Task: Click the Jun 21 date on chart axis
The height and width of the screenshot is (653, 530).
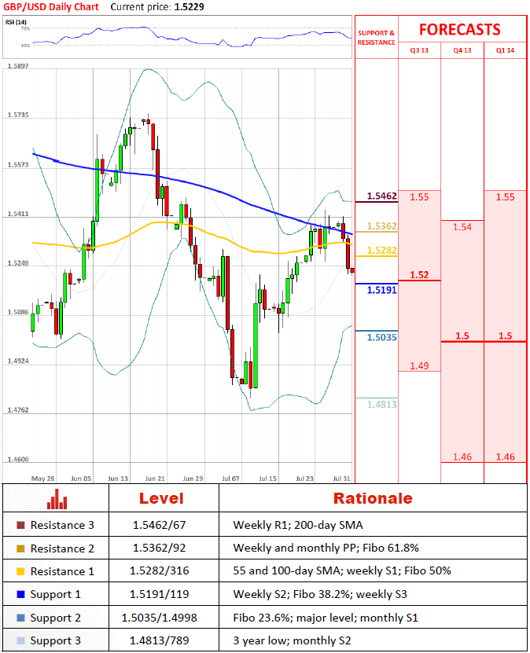Action: click(x=155, y=478)
